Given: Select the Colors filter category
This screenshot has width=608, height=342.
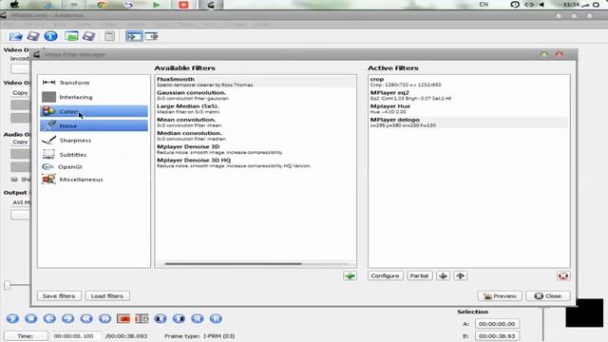Looking at the screenshot, I should click(94, 111).
